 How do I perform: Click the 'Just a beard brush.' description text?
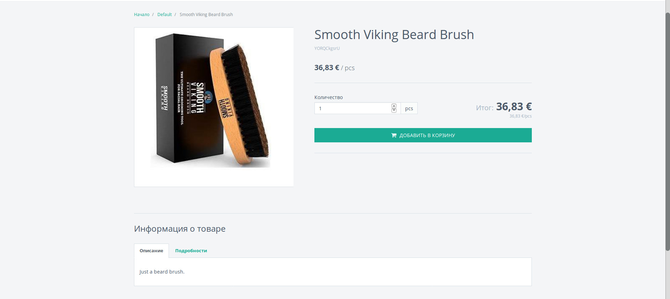[162, 271]
